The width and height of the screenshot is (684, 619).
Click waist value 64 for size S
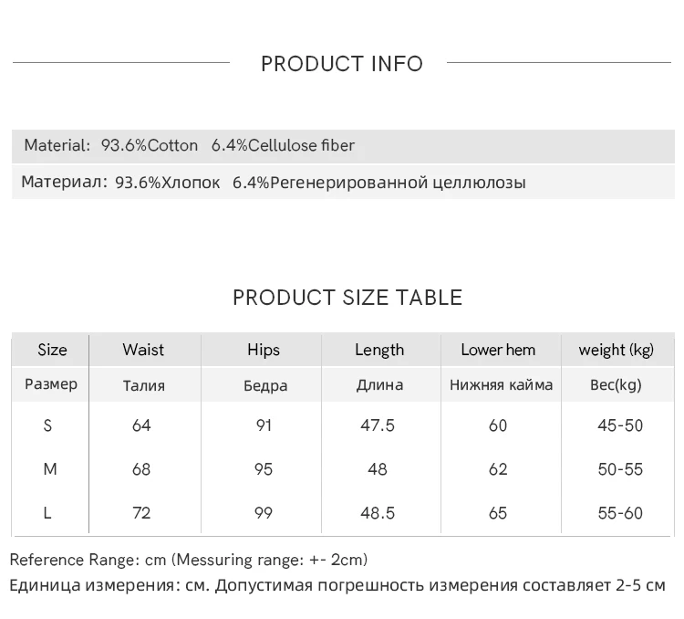point(141,425)
